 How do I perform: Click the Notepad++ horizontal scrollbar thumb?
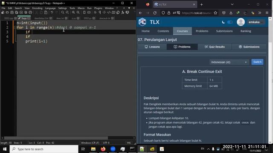pyautogui.click(x=56, y=138)
